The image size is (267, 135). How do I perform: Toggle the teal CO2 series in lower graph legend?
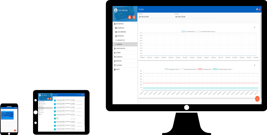click(x=215, y=69)
